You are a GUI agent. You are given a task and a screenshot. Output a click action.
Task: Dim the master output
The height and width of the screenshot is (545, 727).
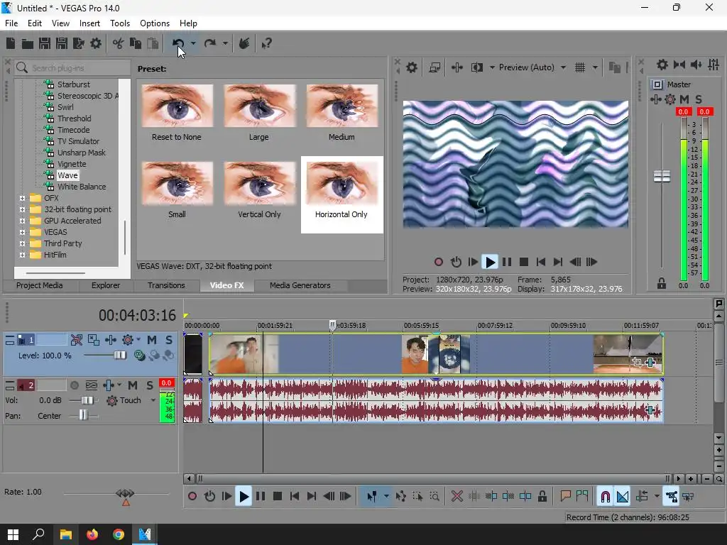696,65
